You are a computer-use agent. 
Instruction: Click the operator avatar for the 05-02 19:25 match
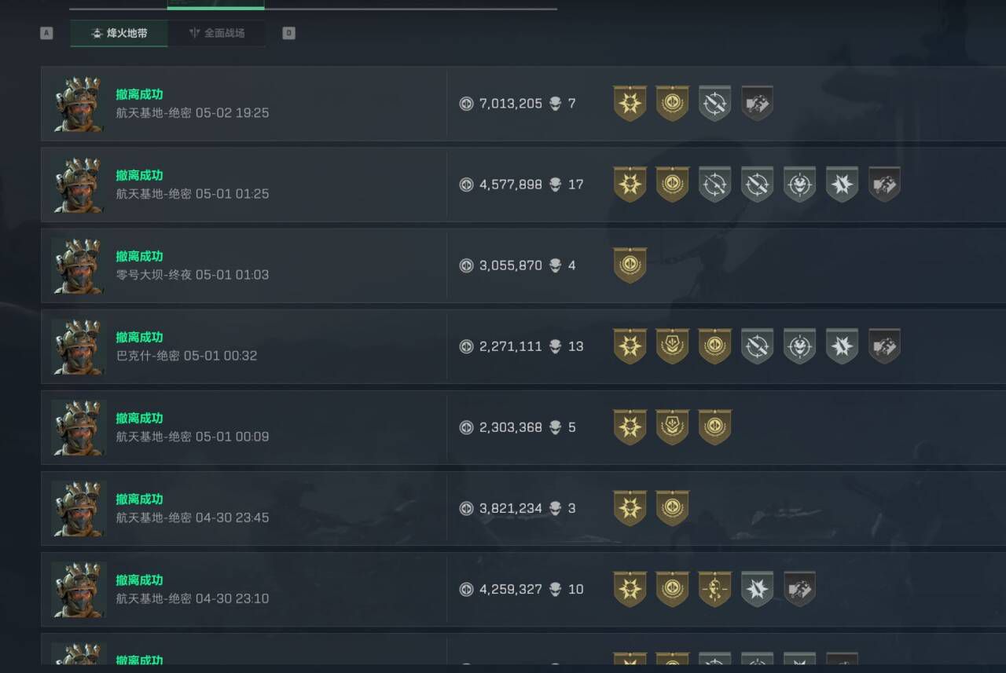point(78,104)
